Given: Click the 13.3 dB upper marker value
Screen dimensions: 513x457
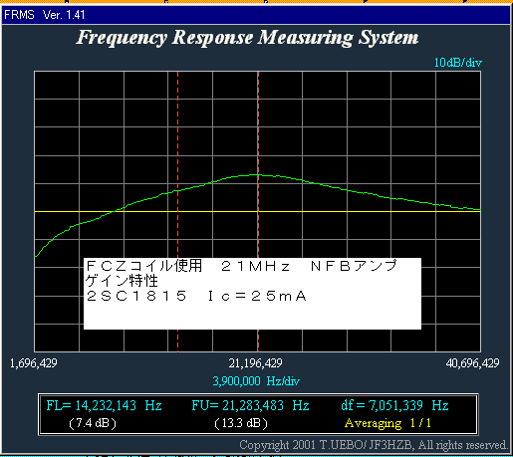Looking at the screenshot, I should click(241, 423).
